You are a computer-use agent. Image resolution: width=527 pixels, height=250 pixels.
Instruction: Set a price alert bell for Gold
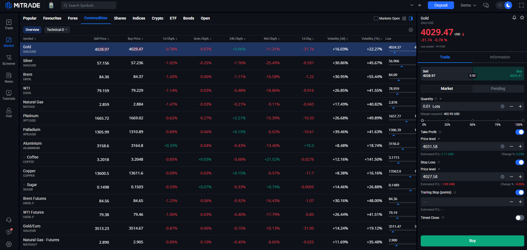coord(514,18)
